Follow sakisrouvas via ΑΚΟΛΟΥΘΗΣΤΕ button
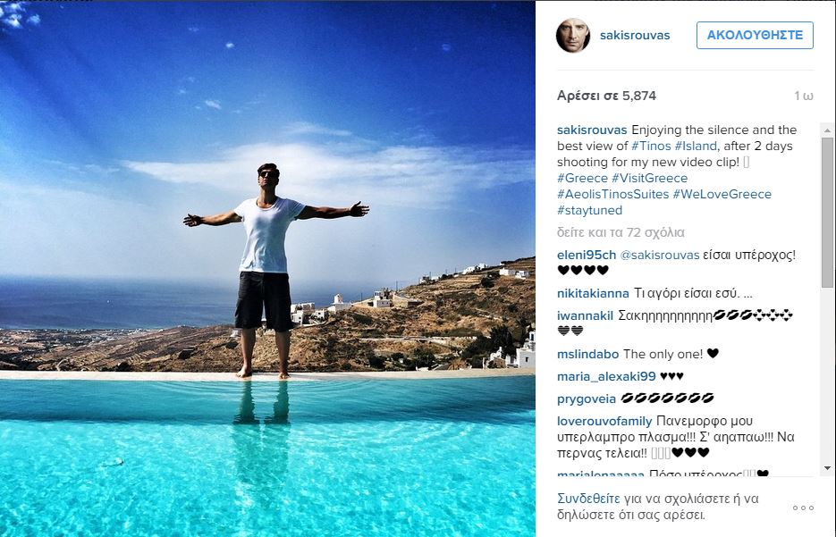The height and width of the screenshot is (537, 836). [755, 35]
